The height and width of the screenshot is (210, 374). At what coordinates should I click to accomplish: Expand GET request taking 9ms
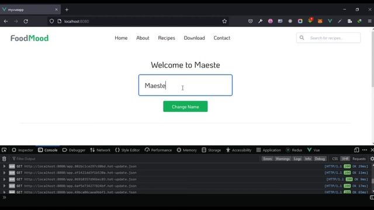(x=4, y=179)
